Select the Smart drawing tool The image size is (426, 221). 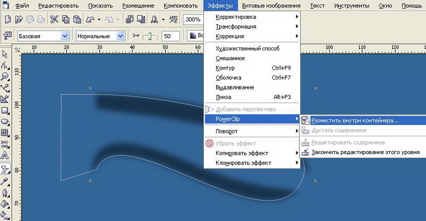point(5,99)
